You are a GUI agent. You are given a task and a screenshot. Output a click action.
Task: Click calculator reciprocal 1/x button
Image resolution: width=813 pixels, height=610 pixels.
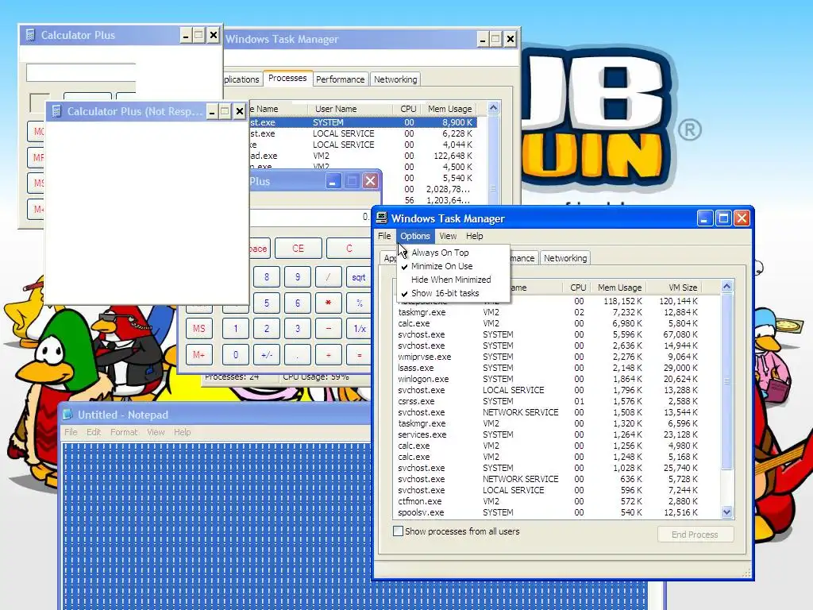pyautogui.click(x=359, y=328)
